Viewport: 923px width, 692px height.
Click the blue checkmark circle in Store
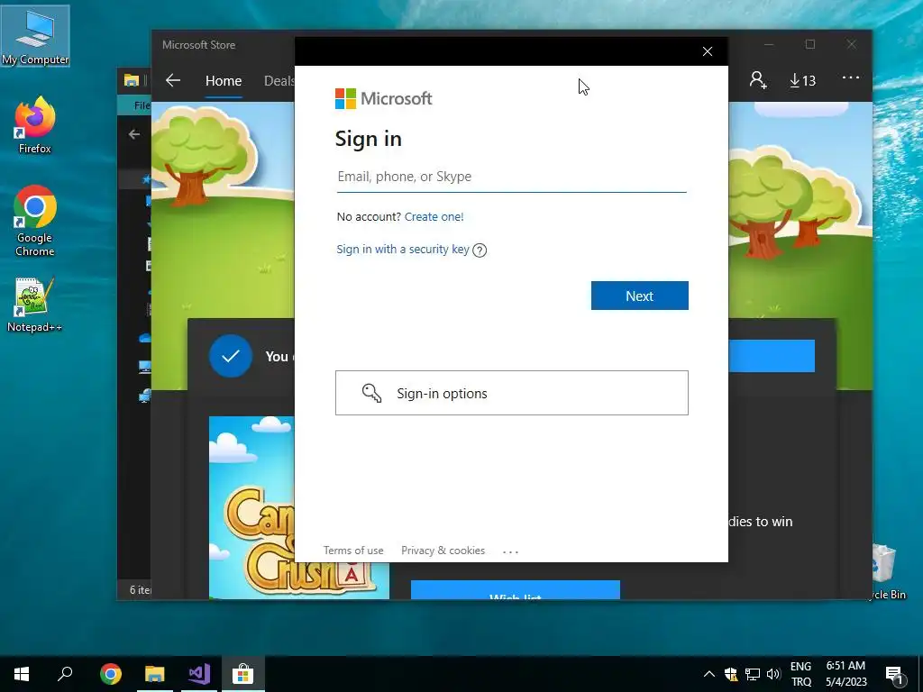(231, 356)
